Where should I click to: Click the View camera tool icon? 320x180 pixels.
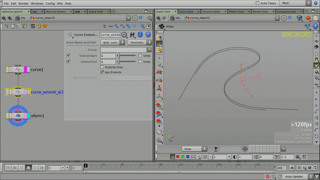pos(162,26)
